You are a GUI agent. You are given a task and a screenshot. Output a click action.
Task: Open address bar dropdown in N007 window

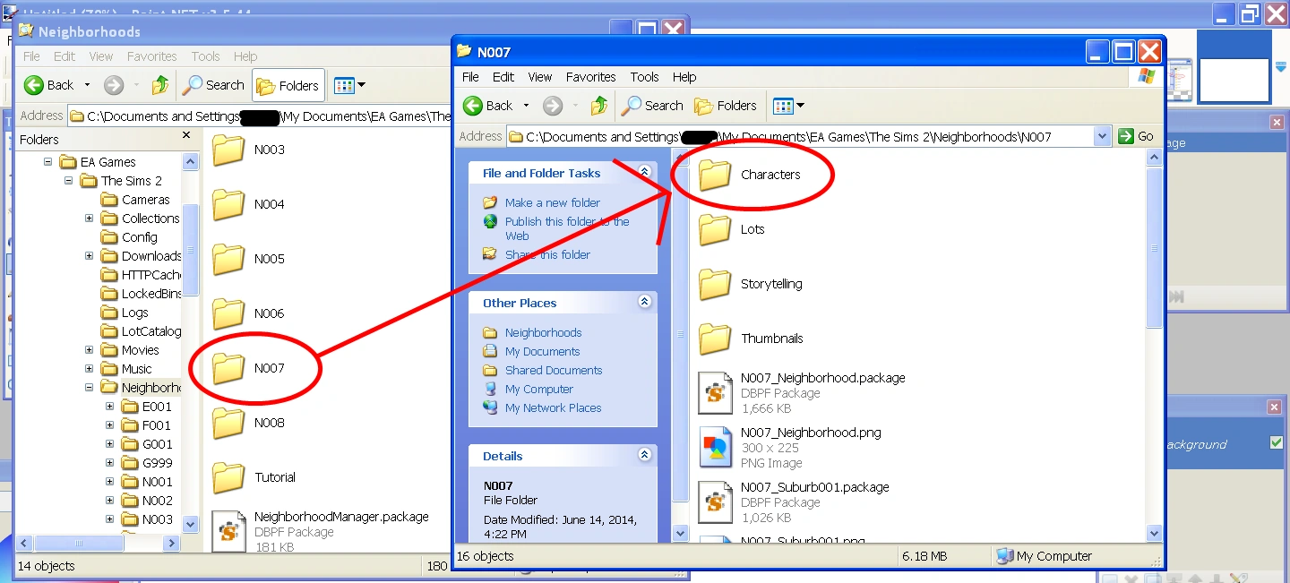click(1103, 136)
